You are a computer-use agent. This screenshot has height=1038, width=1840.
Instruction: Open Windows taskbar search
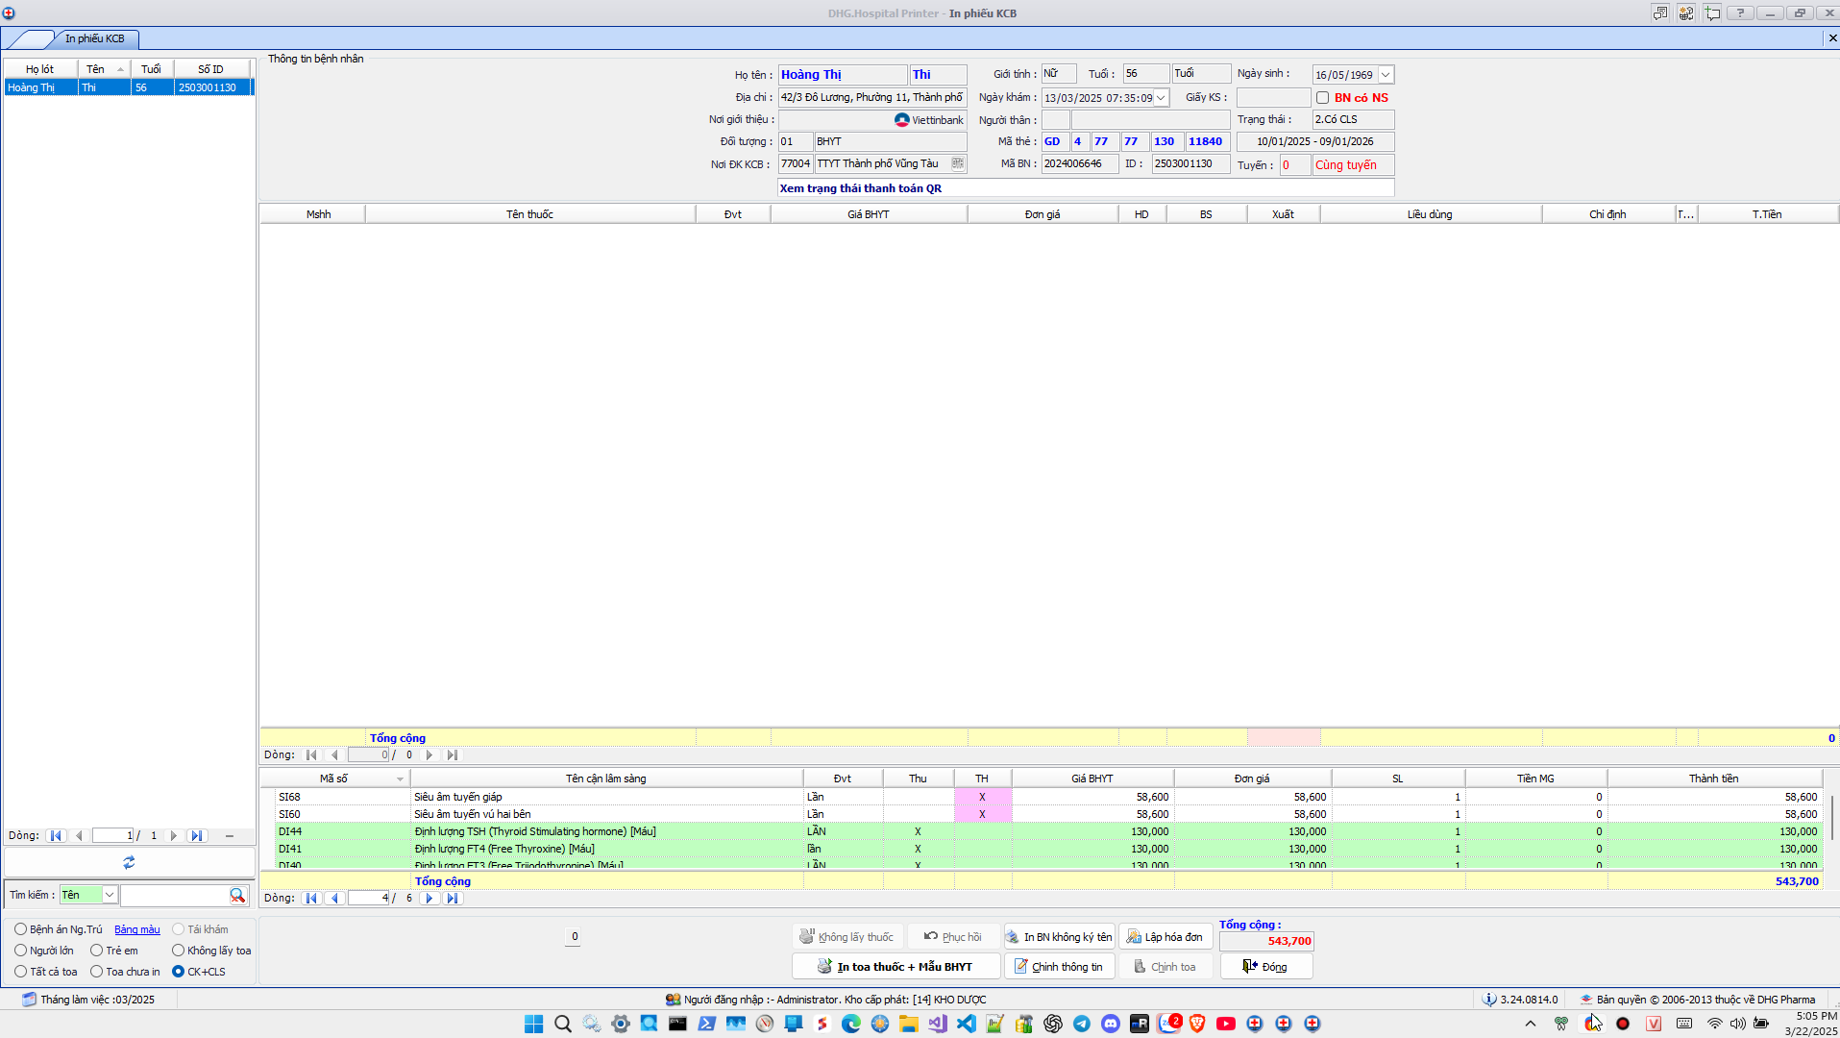click(563, 1024)
